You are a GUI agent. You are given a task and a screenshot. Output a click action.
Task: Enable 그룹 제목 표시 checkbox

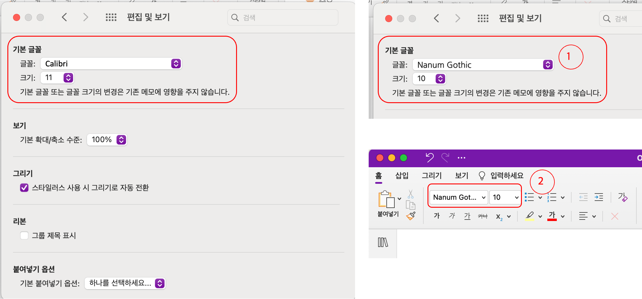[x=24, y=235]
